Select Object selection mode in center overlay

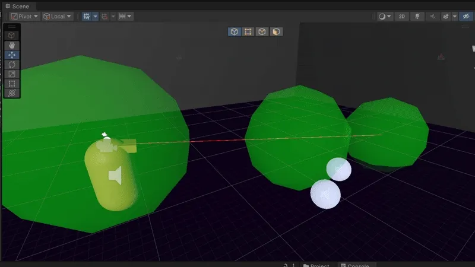234,32
